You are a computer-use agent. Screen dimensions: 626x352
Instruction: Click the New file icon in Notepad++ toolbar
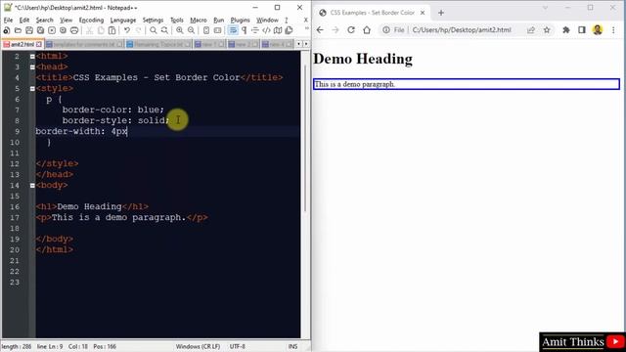(x=7, y=30)
